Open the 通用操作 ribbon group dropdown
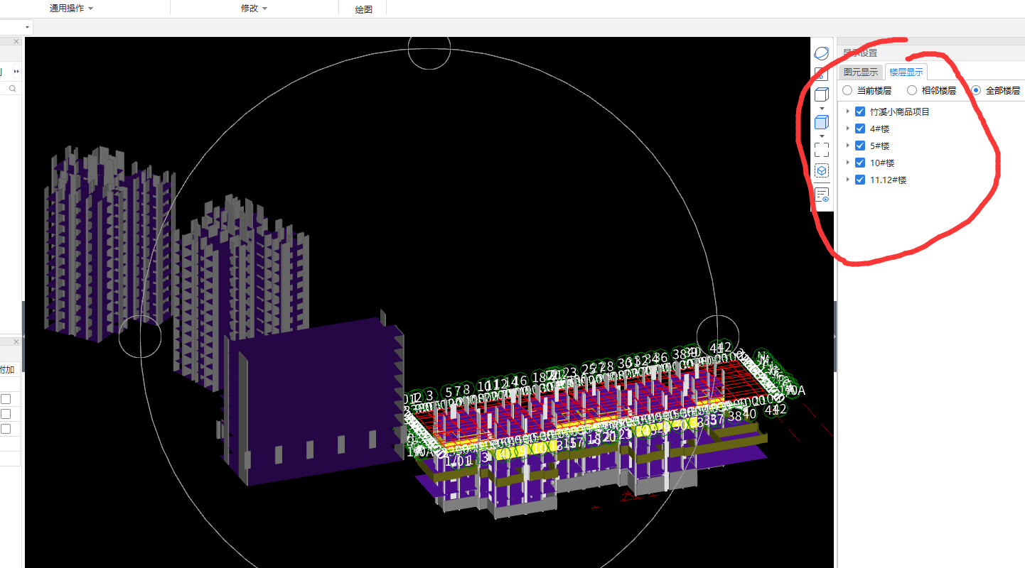The height and width of the screenshot is (568, 1025). pyautogui.click(x=71, y=9)
